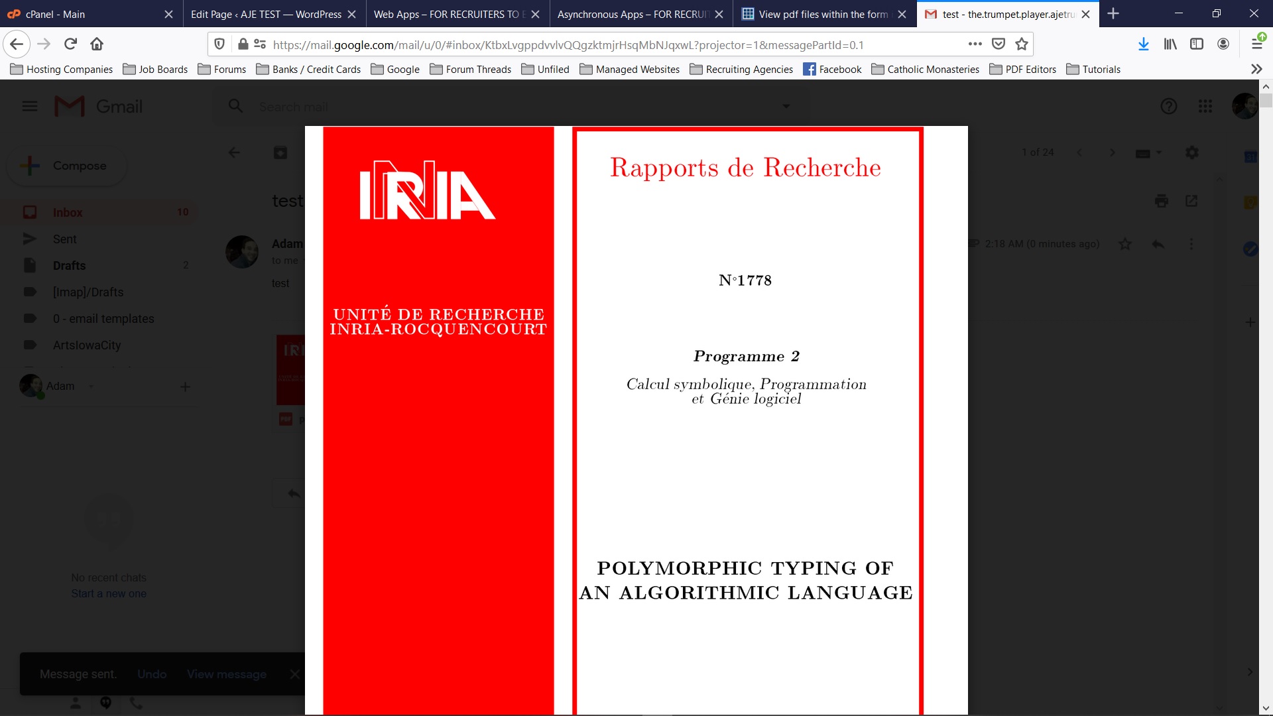Open Firefox library icon
Viewport: 1273px width, 716px height.
point(1170,44)
